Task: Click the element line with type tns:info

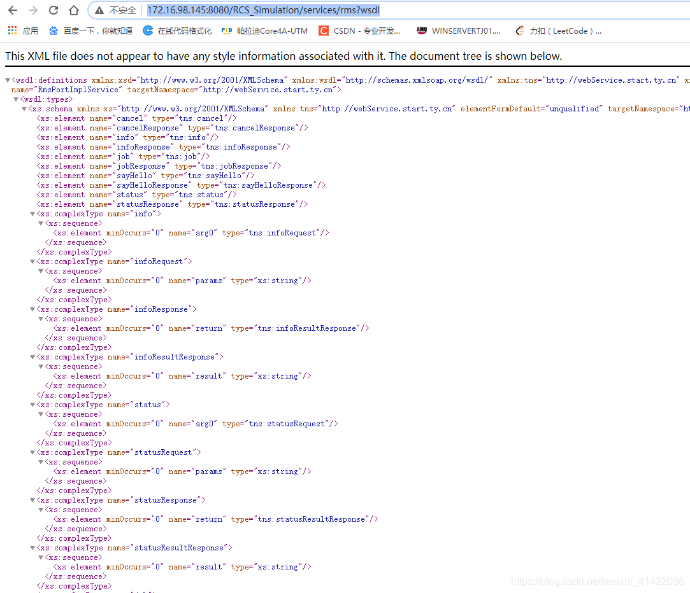Action: point(127,137)
